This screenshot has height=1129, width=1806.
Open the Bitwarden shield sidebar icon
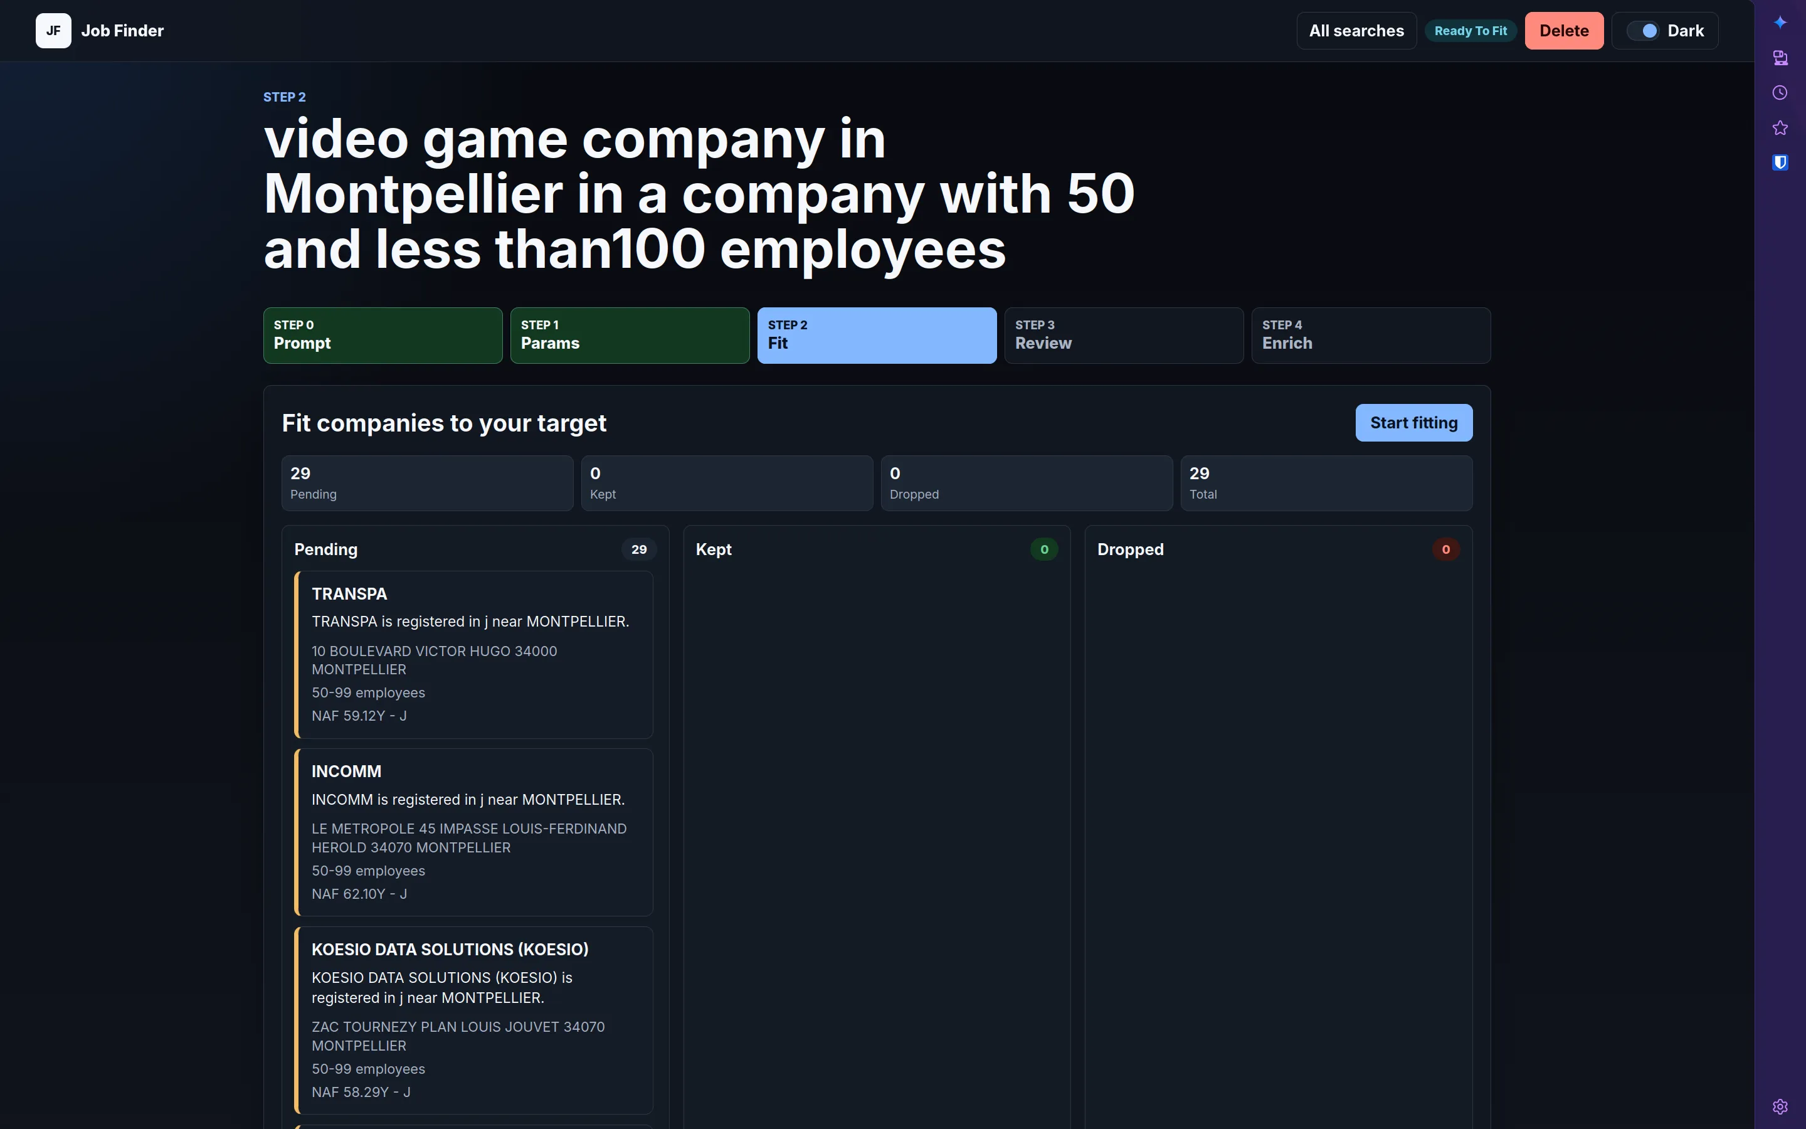pyautogui.click(x=1780, y=163)
